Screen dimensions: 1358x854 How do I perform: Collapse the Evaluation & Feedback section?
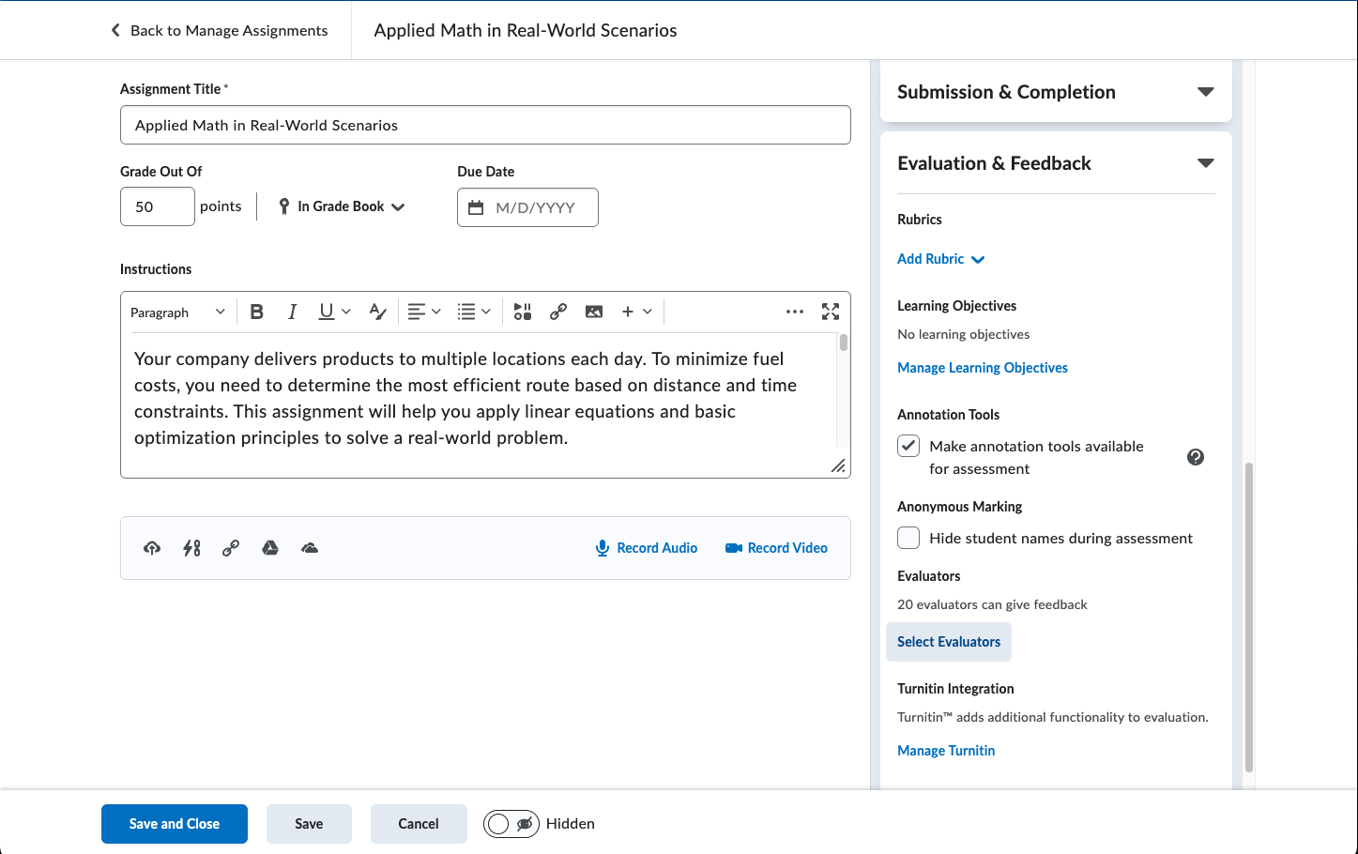click(1205, 163)
